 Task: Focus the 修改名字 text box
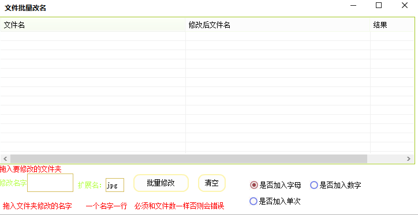50,183
